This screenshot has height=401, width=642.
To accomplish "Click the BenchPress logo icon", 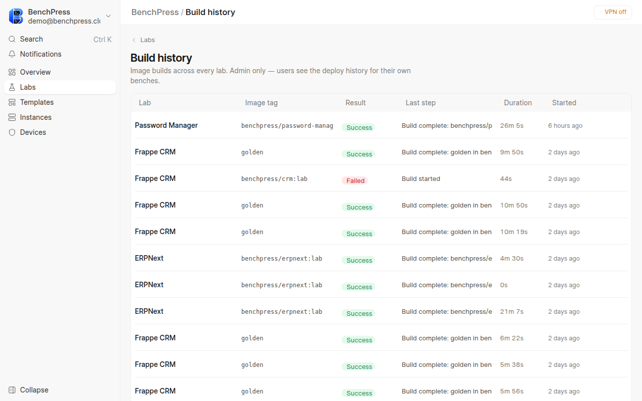I will pyautogui.click(x=16, y=16).
